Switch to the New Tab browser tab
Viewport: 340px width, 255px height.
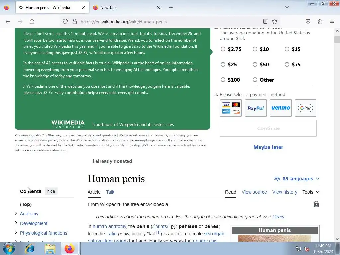(x=126, y=8)
